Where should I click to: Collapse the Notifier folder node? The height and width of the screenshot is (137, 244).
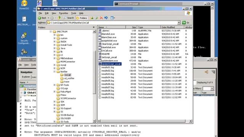[x=55, y=72]
